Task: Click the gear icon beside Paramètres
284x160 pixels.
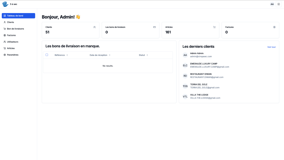Action: [x=5, y=55]
